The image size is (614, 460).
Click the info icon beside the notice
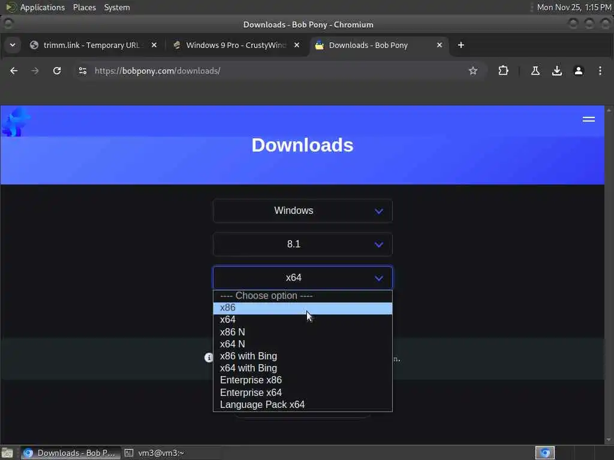(209, 358)
